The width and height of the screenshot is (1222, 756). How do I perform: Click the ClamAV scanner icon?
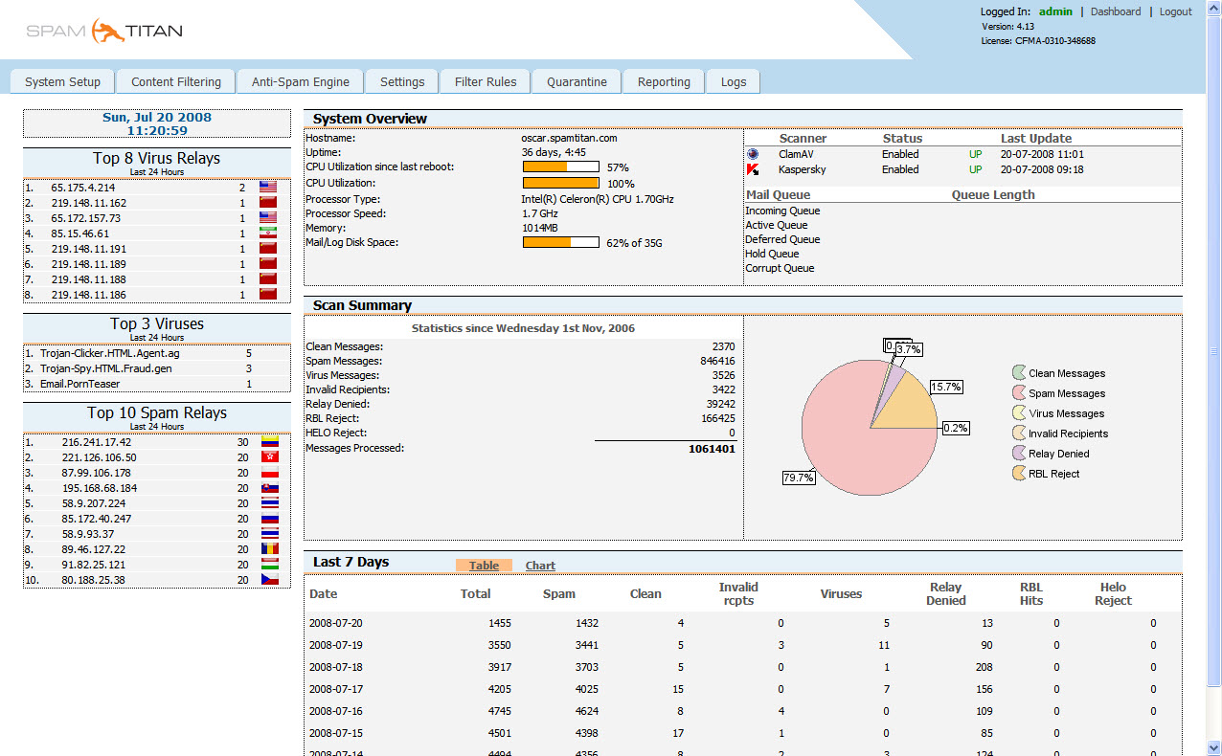tap(753, 154)
